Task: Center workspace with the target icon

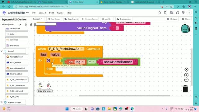Action: (186, 70)
